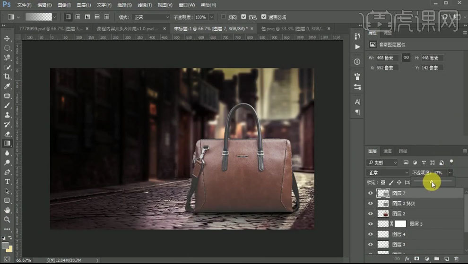This screenshot has width=468, height=264.
Task: Open the layer style fx menu
Action: pos(407,259)
